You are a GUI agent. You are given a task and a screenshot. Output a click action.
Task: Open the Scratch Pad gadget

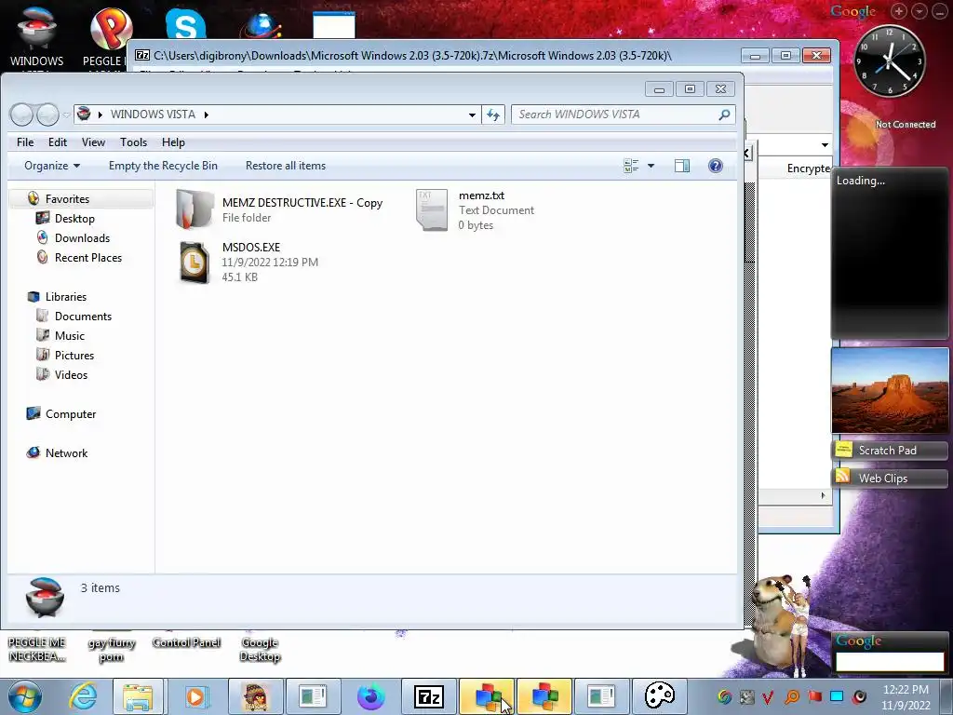pos(889,451)
